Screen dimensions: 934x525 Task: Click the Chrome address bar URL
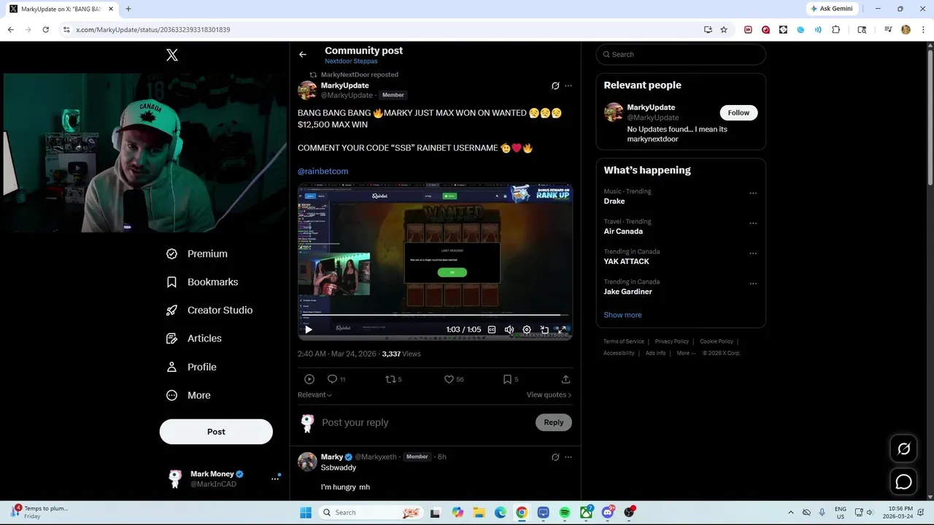pos(153,30)
